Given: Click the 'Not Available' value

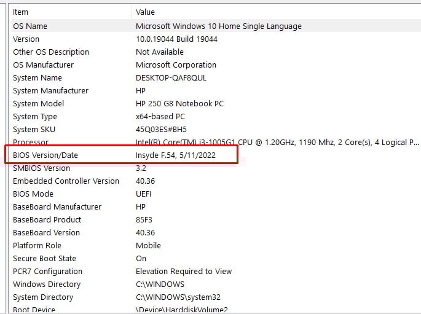Looking at the screenshot, I should click(x=160, y=52).
